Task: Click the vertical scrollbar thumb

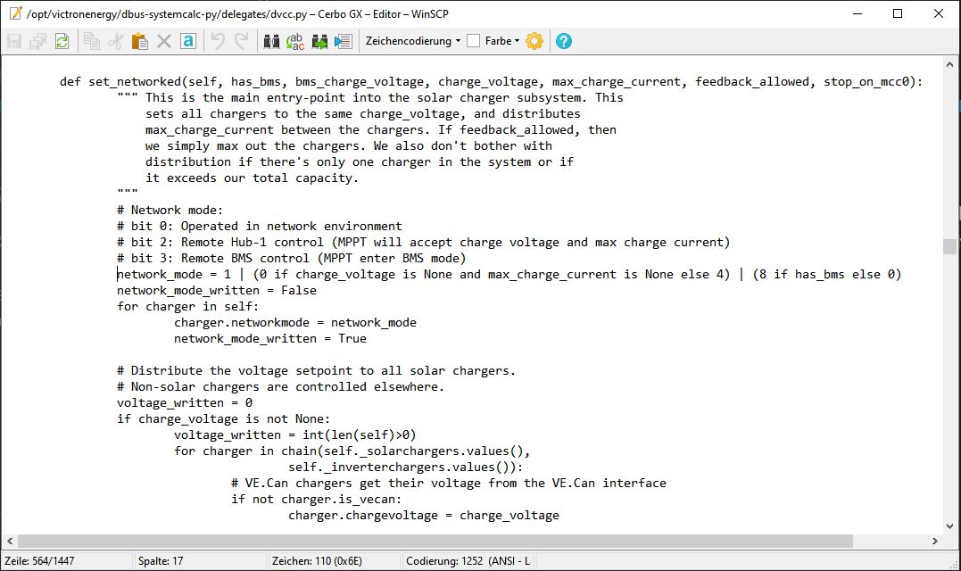Action: pyautogui.click(x=949, y=246)
